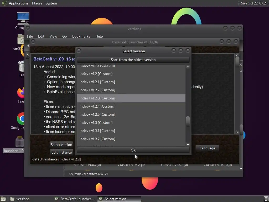Open Go menu in versions window

[x=65, y=36]
